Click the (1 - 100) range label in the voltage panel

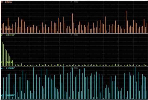74,35
